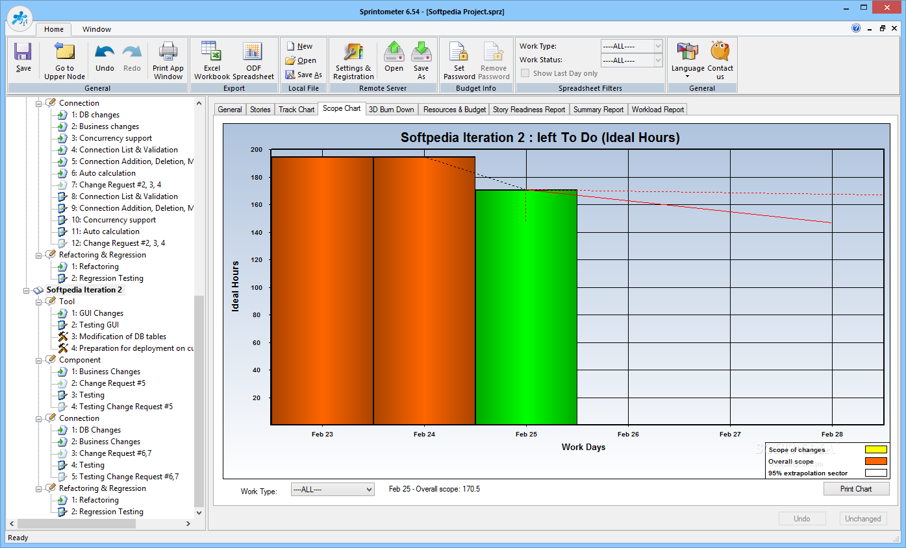
Task: Switch to the Window ribbon tab
Action: [97, 29]
